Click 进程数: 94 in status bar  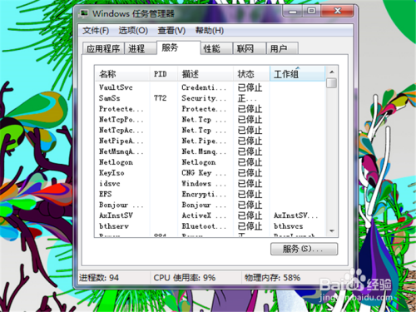click(99, 278)
